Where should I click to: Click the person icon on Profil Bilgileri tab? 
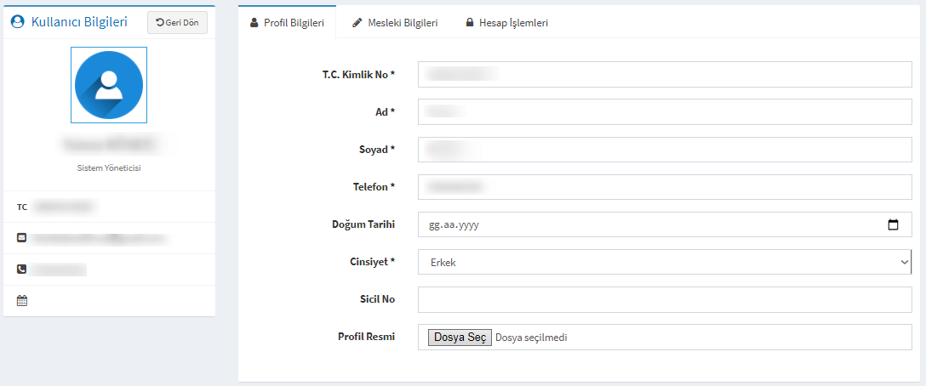[x=254, y=23]
